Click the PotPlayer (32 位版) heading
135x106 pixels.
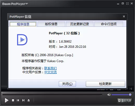coord(64,33)
